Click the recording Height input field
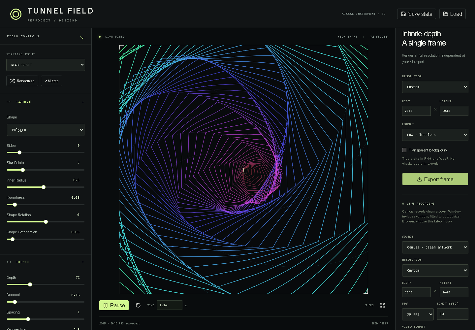Image resolution: width=475 pixels, height=330 pixels. [x=454, y=292]
